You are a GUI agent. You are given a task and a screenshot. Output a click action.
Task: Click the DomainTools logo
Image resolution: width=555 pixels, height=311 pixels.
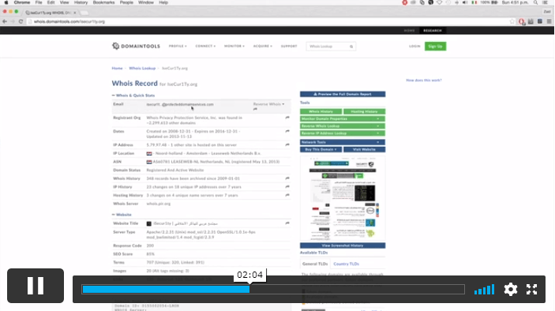pos(137,46)
